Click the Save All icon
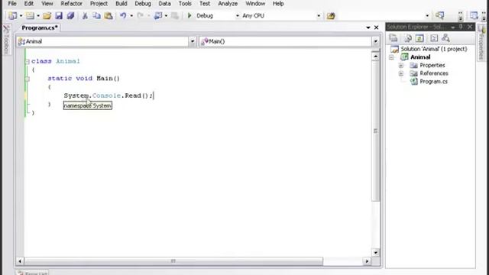 click(x=70, y=15)
